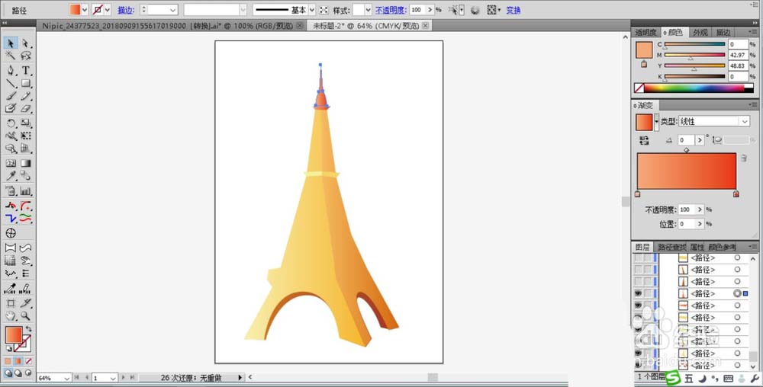Screen dimensions: 763x387
Task: Expand the opacity value arrow in control bar
Action: [x=430, y=10]
